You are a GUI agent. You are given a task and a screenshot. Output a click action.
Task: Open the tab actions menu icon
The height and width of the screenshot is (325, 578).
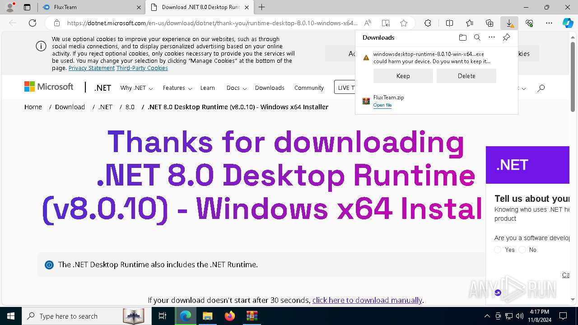coord(27,7)
